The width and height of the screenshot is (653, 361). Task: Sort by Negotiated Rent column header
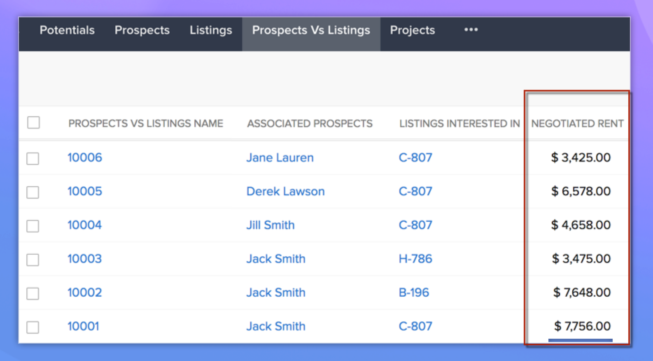tap(577, 123)
